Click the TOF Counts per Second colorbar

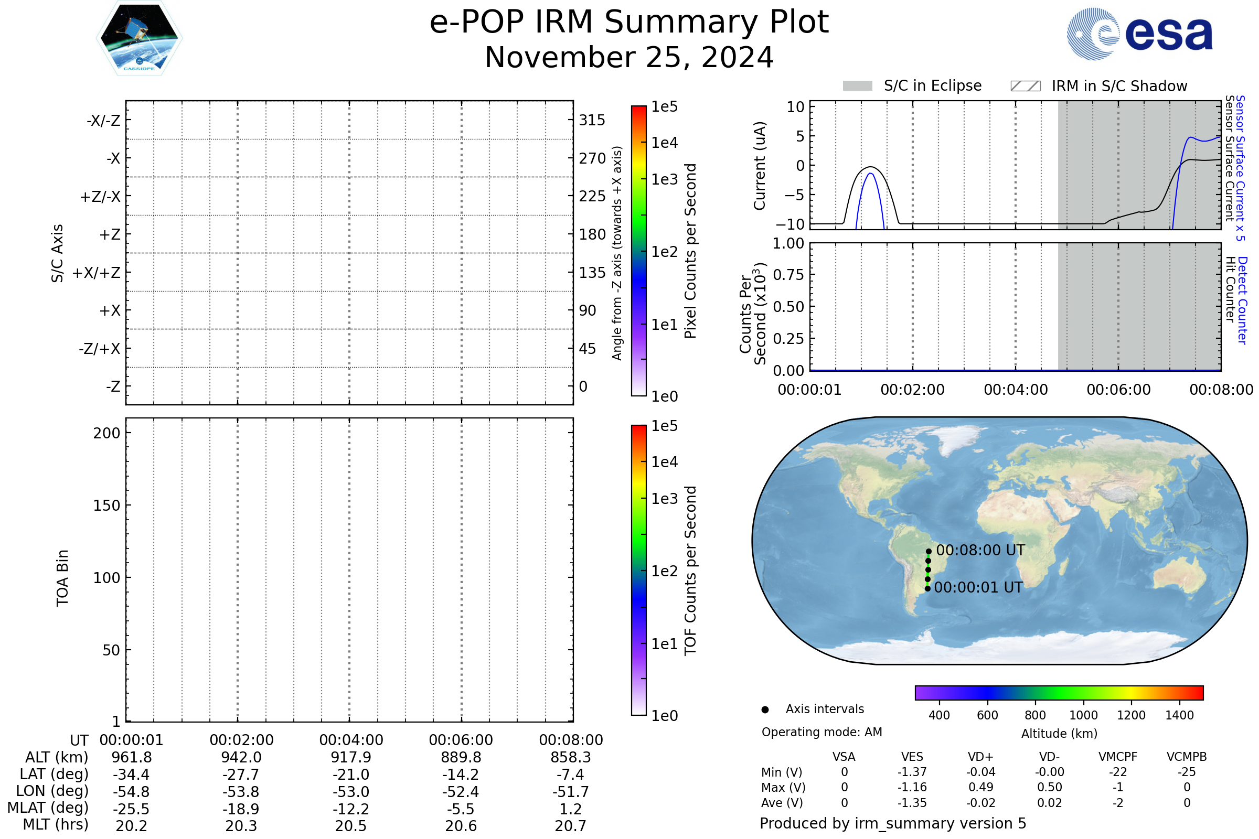pyautogui.click(x=638, y=570)
